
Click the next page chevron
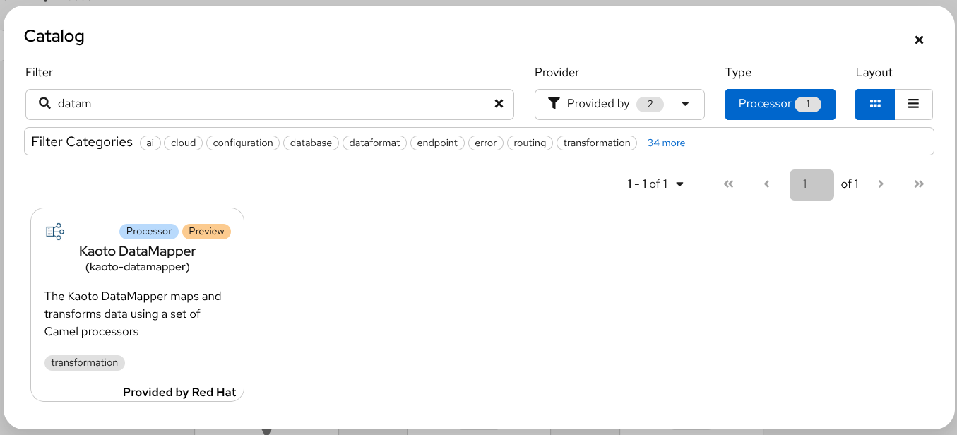(881, 184)
